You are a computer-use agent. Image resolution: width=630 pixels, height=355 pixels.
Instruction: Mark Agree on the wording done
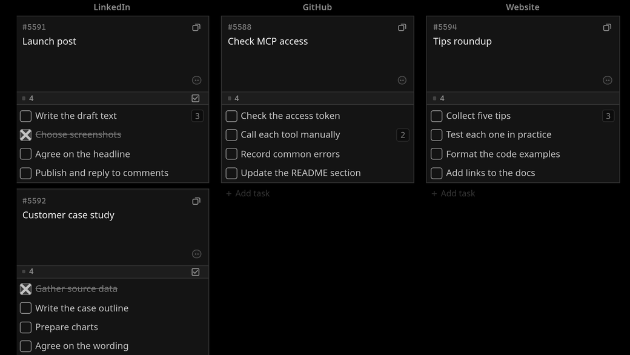click(x=25, y=346)
